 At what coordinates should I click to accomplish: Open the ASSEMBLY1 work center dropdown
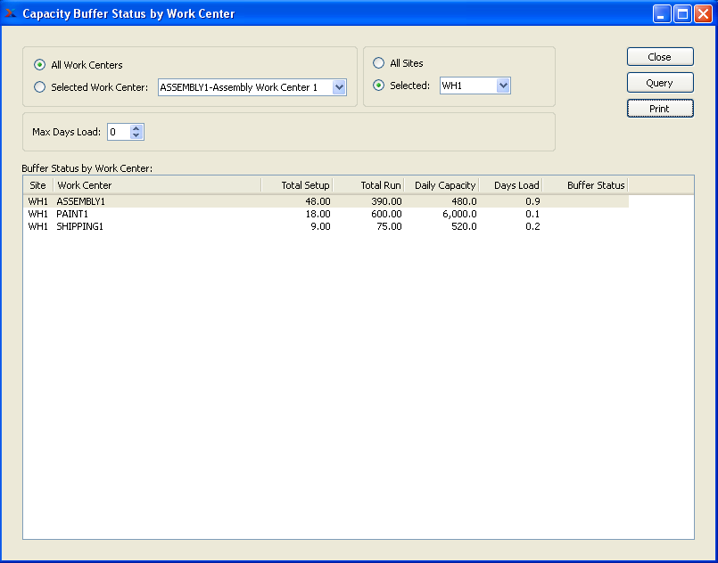click(339, 87)
